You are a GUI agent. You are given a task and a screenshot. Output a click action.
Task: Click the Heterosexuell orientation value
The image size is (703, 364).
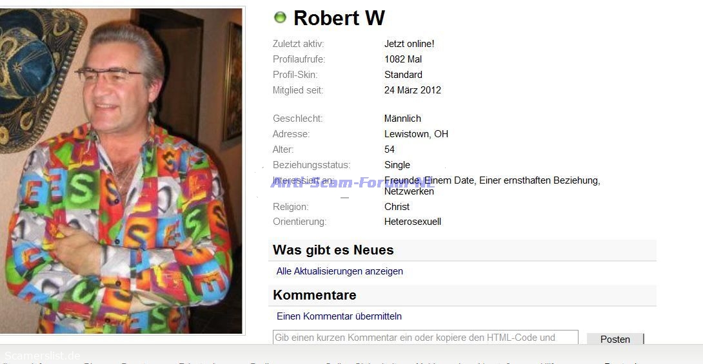pyautogui.click(x=413, y=222)
